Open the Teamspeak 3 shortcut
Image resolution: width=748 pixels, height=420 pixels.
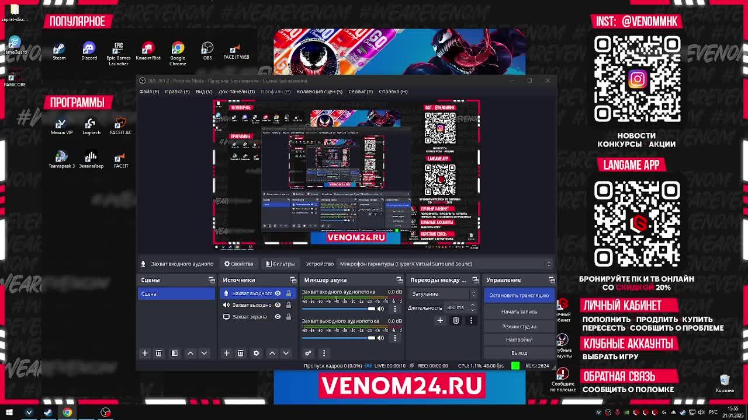coord(61,159)
